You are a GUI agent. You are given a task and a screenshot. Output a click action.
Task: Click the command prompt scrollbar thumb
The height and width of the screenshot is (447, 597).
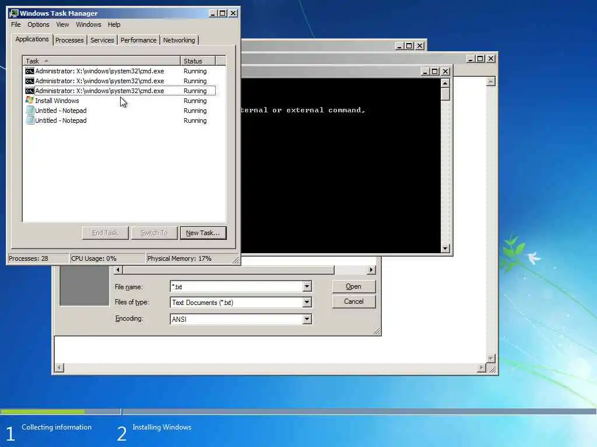[445, 94]
